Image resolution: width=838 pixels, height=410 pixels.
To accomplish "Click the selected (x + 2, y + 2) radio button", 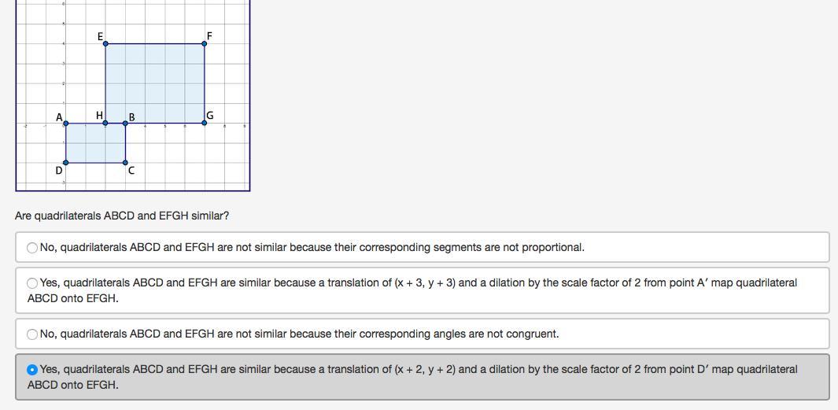I will click(32, 370).
